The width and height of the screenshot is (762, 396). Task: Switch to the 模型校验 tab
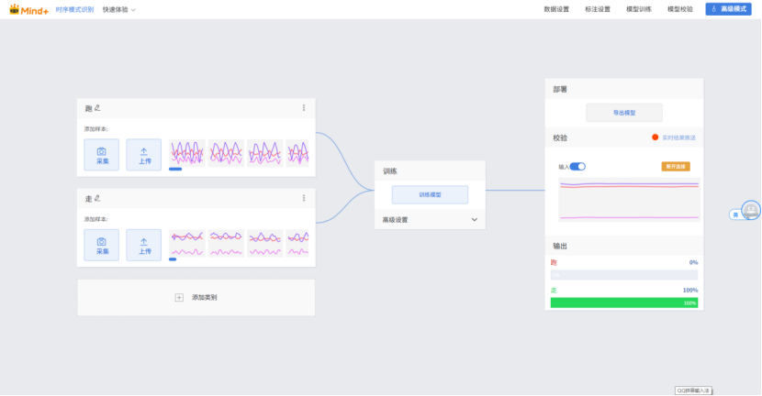point(680,9)
